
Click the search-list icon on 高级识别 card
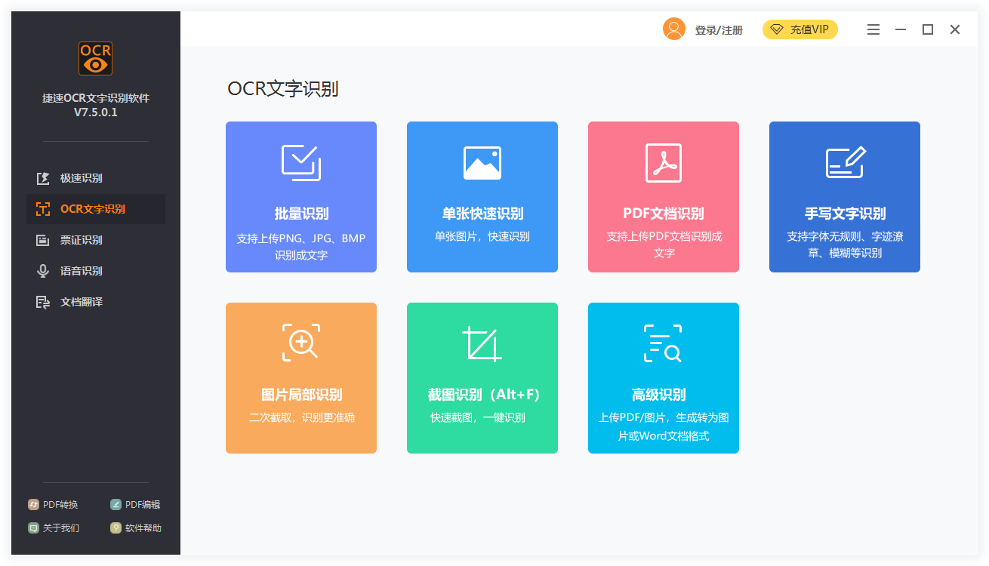pos(663,343)
